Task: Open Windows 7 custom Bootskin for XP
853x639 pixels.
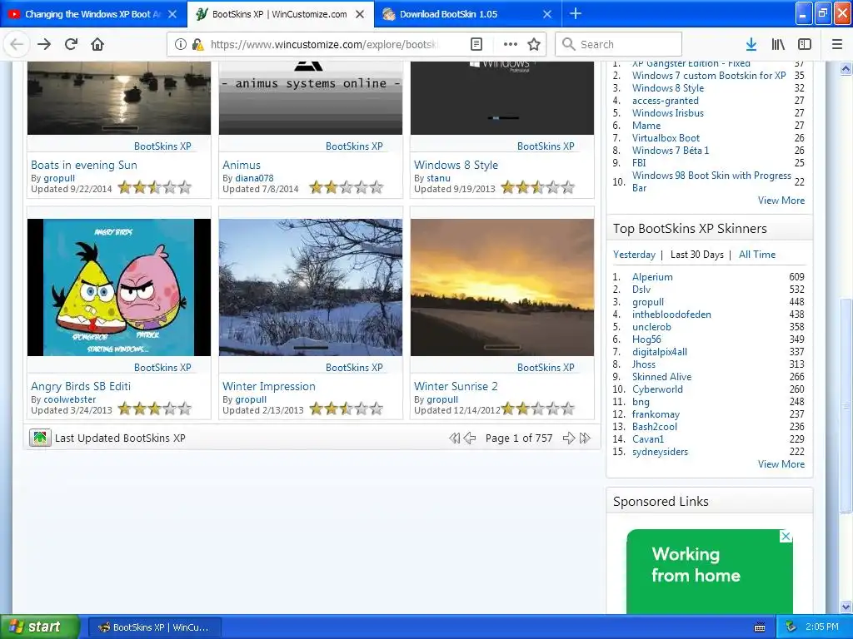Action: 709,76
